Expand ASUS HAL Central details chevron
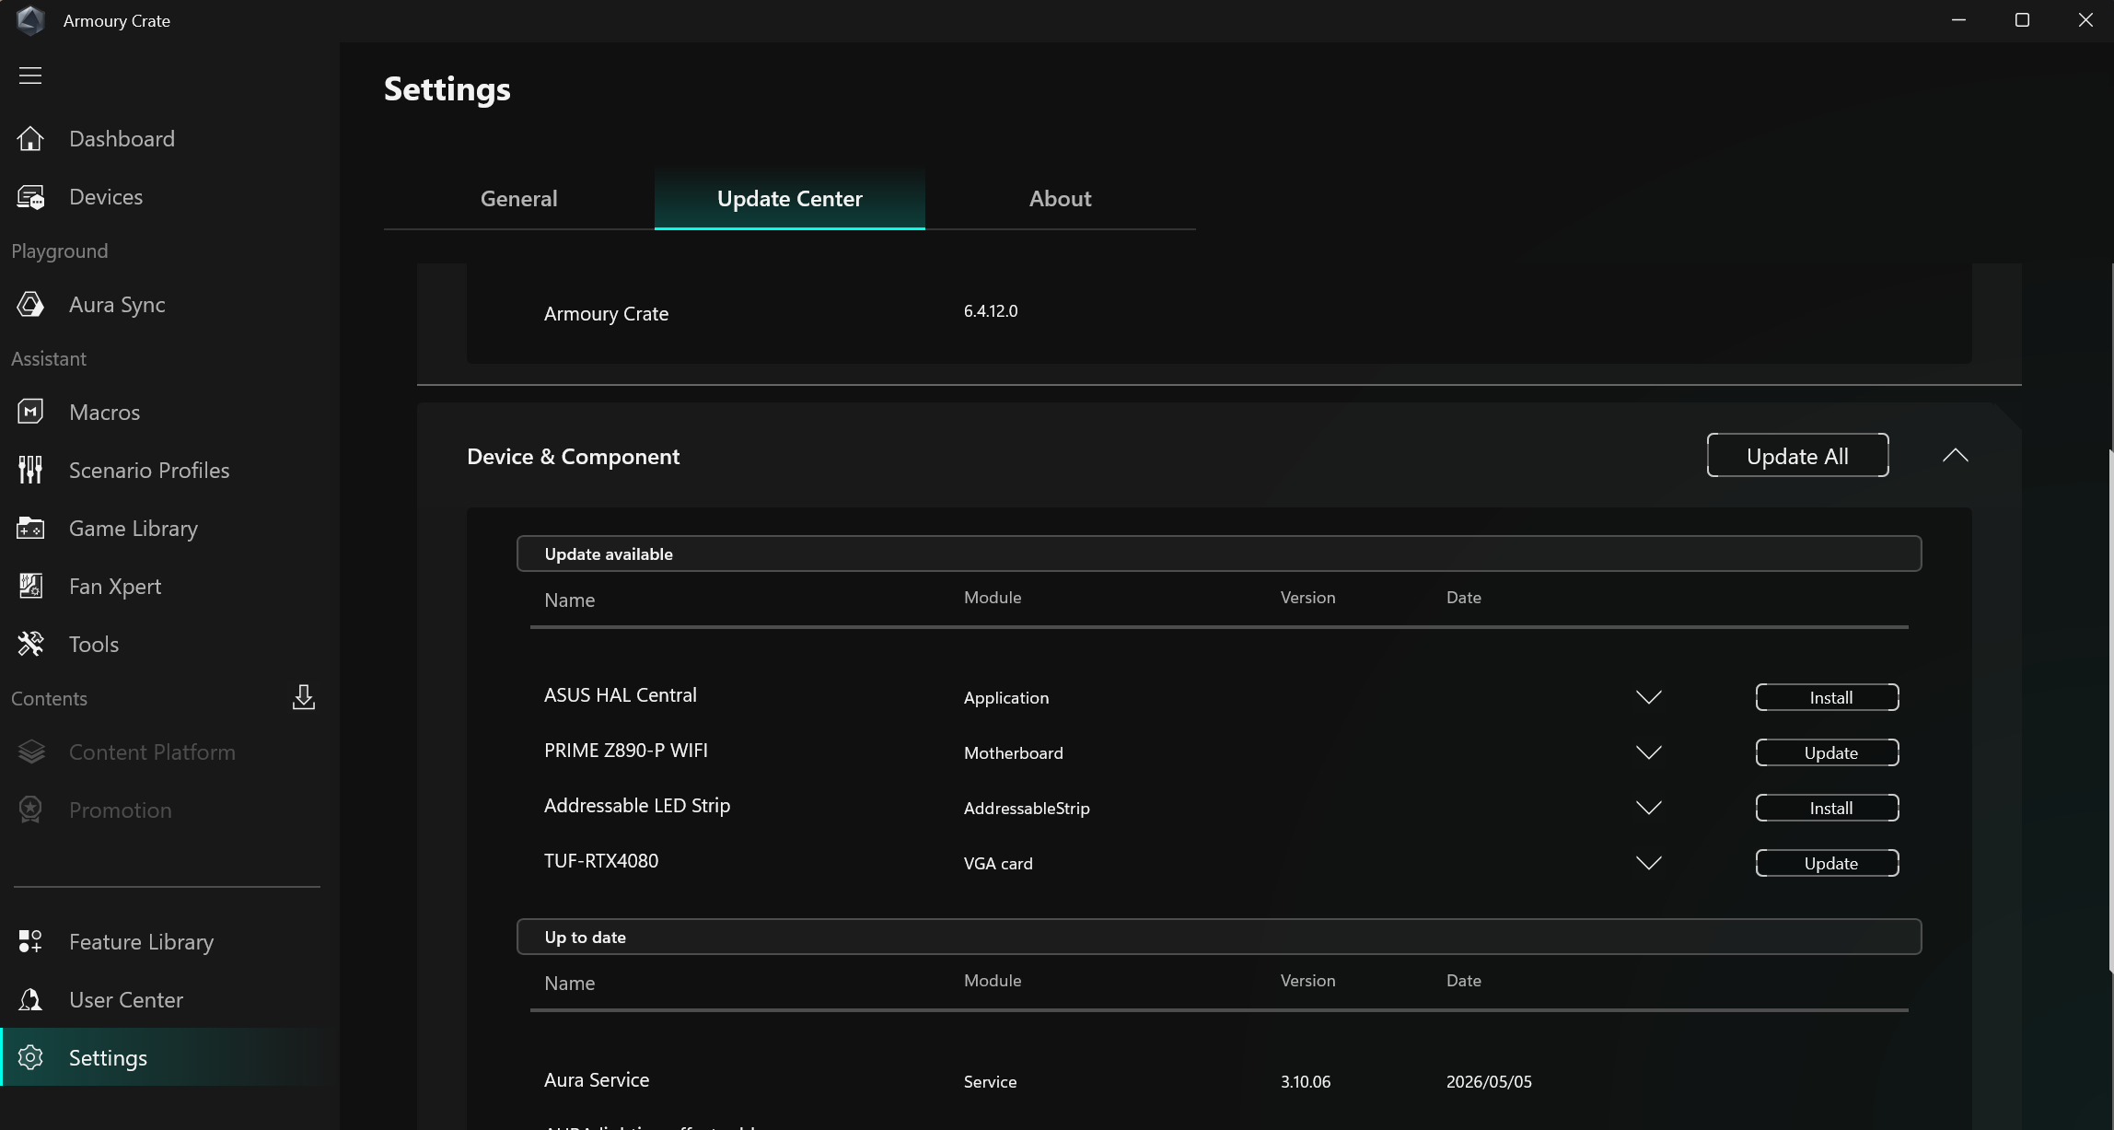The height and width of the screenshot is (1130, 2114). [x=1649, y=697]
